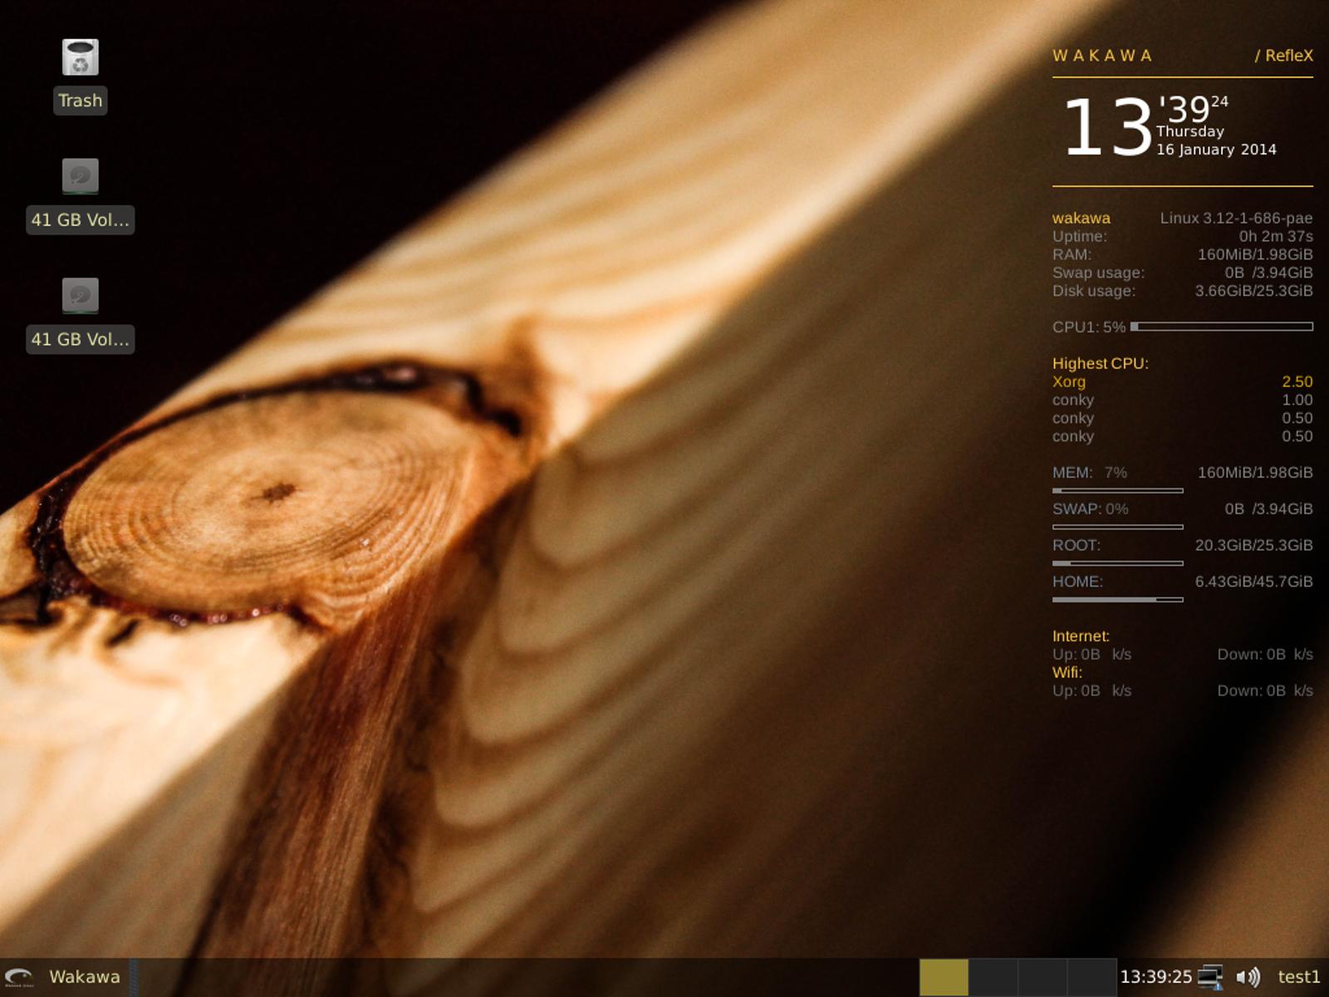1329x997 pixels.
Task: Click the 'W A K A W A' conky heading
Action: pos(1101,56)
